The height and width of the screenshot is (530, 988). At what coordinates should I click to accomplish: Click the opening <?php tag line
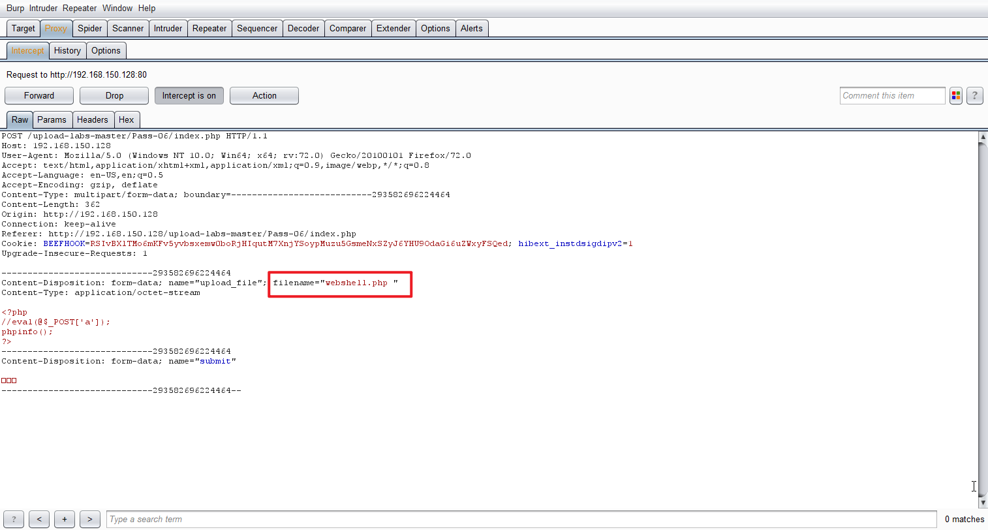coord(14,312)
